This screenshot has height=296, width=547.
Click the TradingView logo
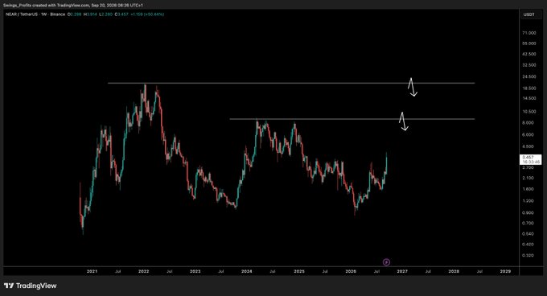tap(31, 286)
